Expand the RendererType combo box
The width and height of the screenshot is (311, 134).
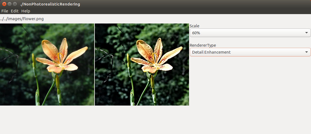250,52
